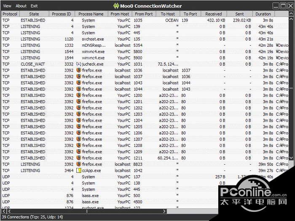
Task: Open the About menu
Action: point(21,6)
